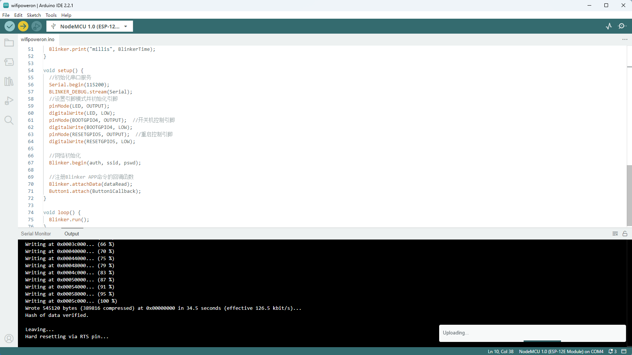Click the Ln 10, Col 38 cursor position
Viewport: 632px width, 355px height.
point(500,352)
